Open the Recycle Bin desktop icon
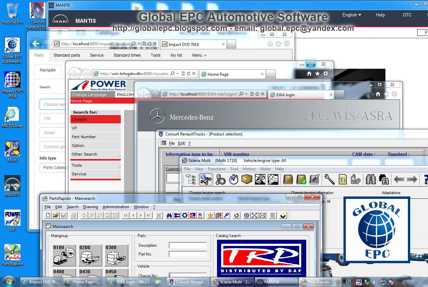Image resolution: width=428 pixels, height=287 pixels. pyautogui.click(x=12, y=13)
